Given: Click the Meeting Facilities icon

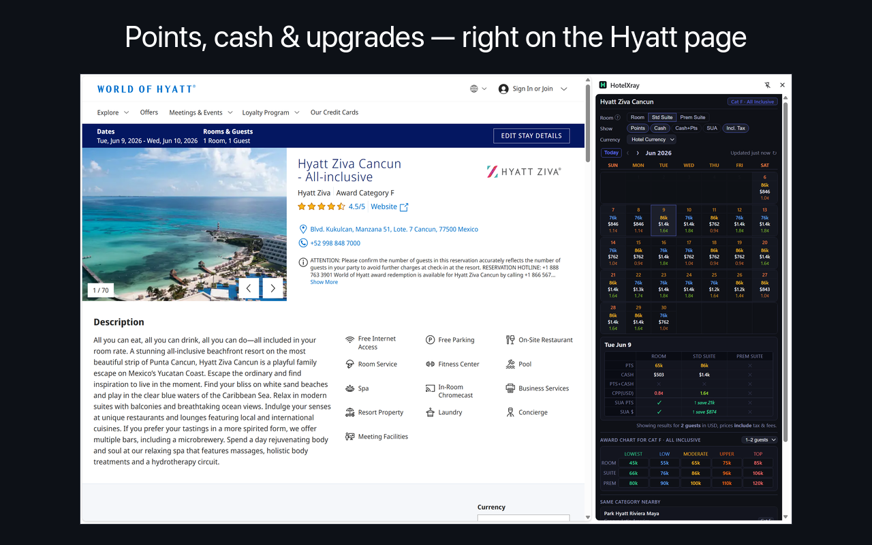Looking at the screenshot, I should pos(350,437).
